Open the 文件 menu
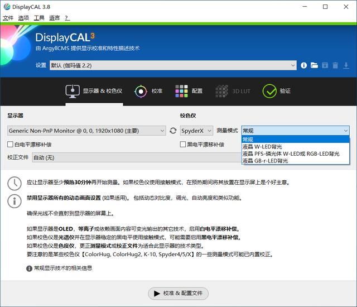Viewport: 357px width, 307px height. (x=8, y=18)
